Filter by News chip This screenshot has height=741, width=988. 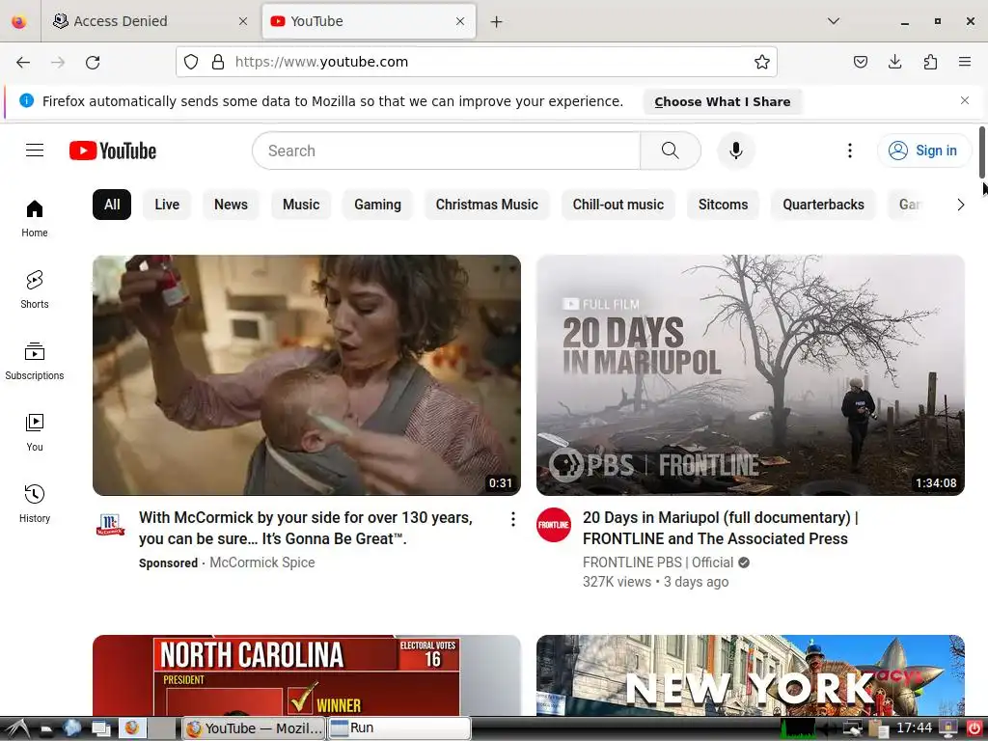point(231,205)
